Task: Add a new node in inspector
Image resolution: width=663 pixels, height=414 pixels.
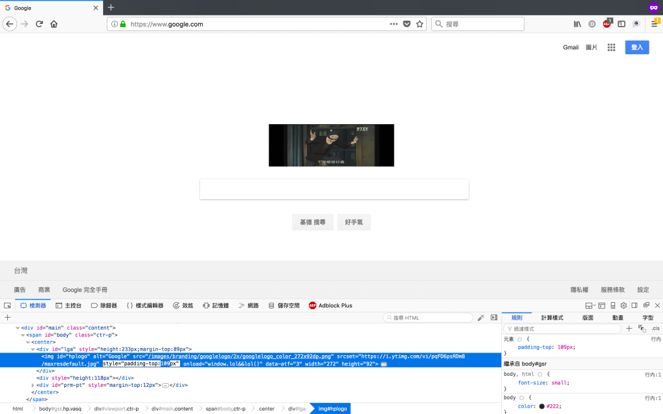Action: click(x=7, y=317)
